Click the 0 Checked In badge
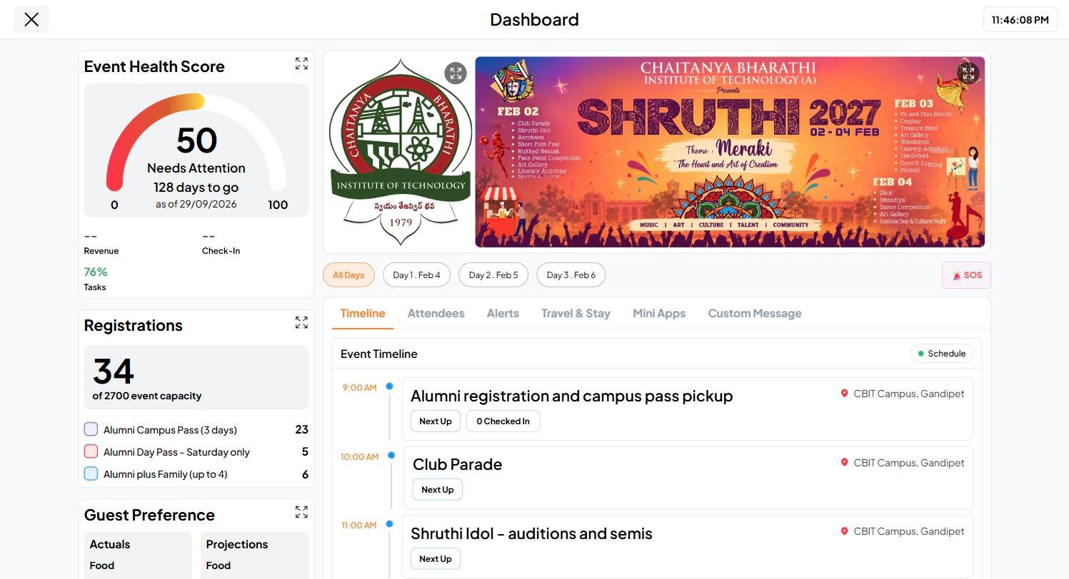The width and height of the screenshot is (1069, 579). (503, 421)
